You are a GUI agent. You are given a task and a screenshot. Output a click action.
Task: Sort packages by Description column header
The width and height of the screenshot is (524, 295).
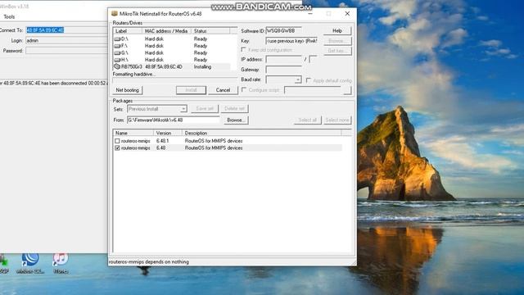click(262, 133)
